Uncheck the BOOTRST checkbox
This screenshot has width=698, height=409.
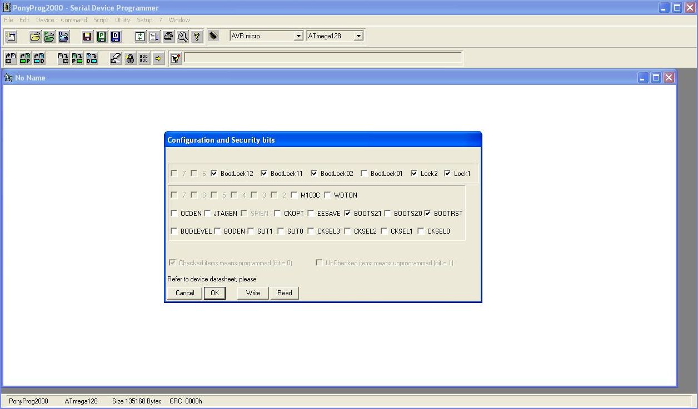click(427, 214)
